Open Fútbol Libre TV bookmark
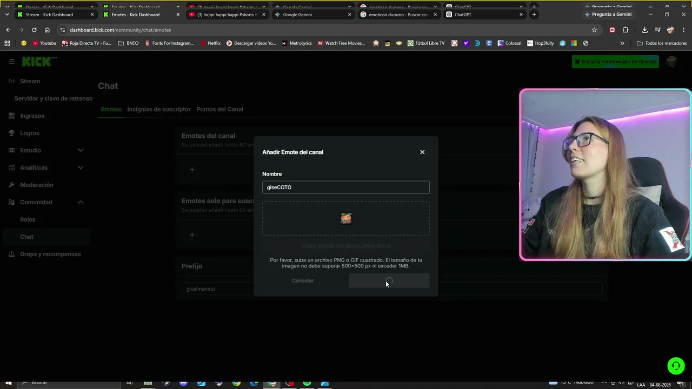The image size is (692, 389). click(x=426, y=43)
